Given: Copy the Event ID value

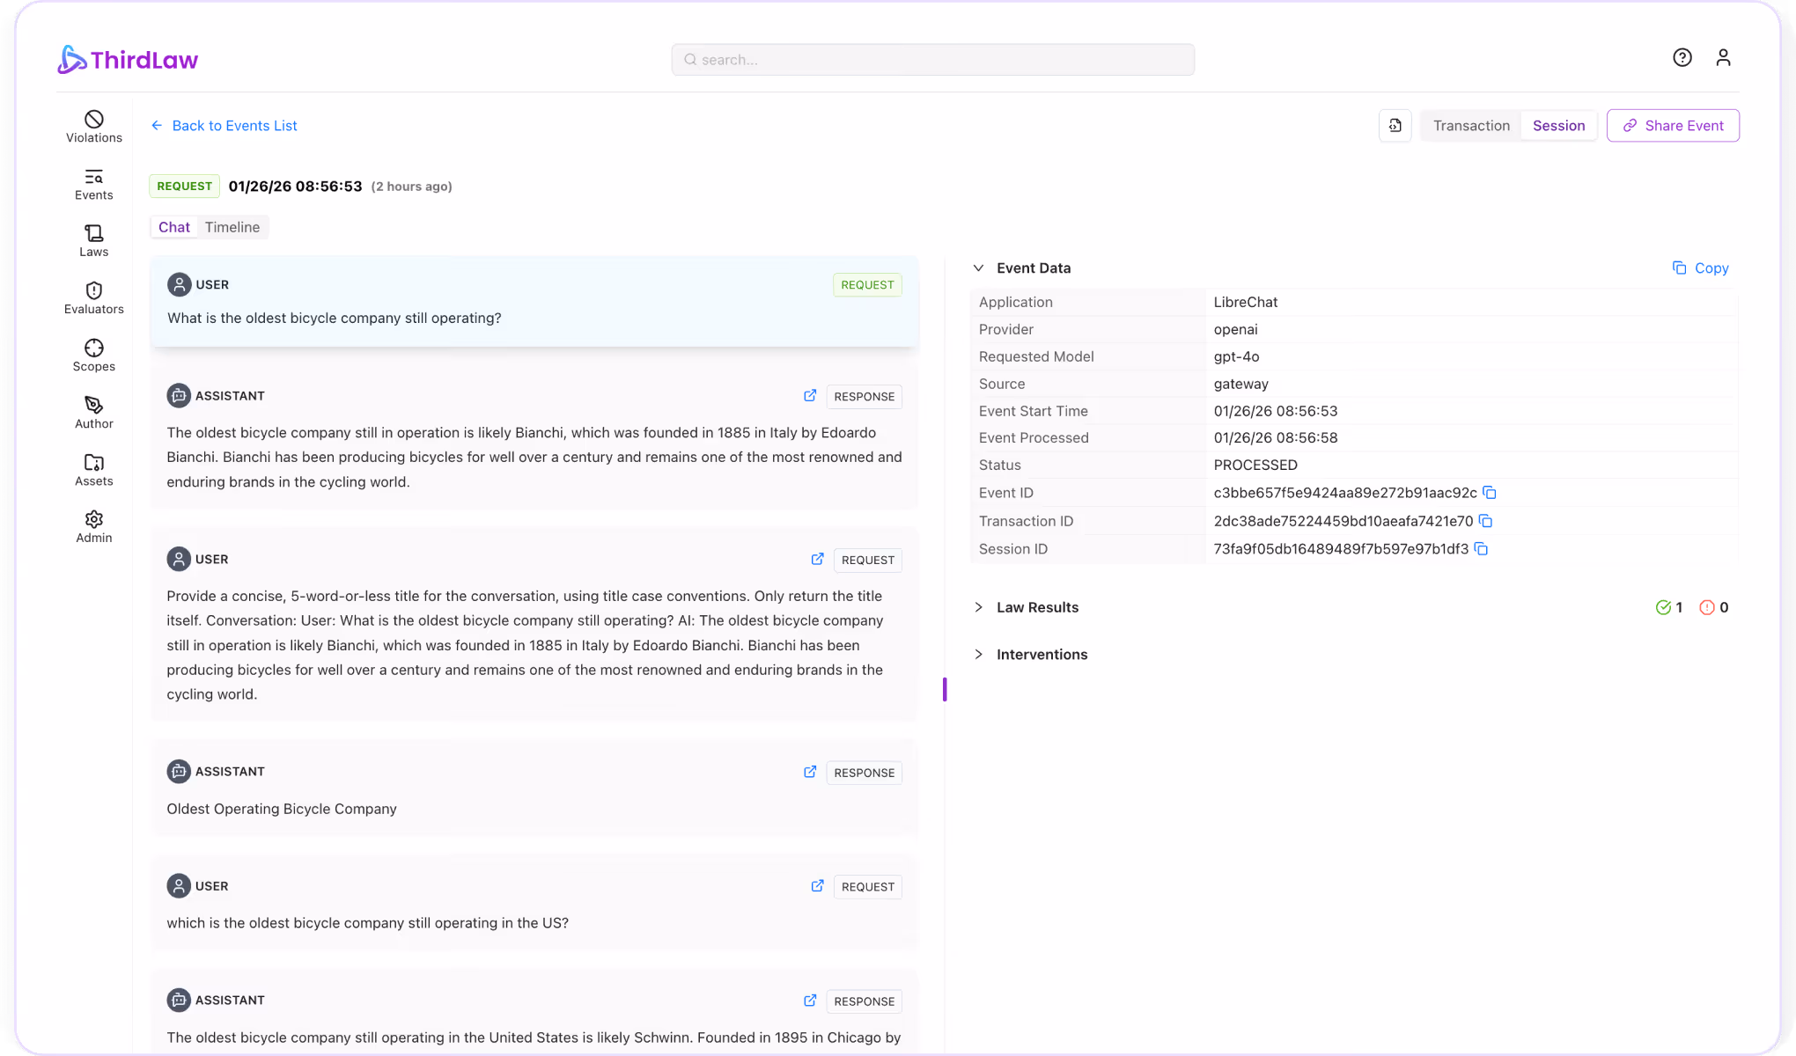Looking at the screenshot, I should [x=1490, y=493].
